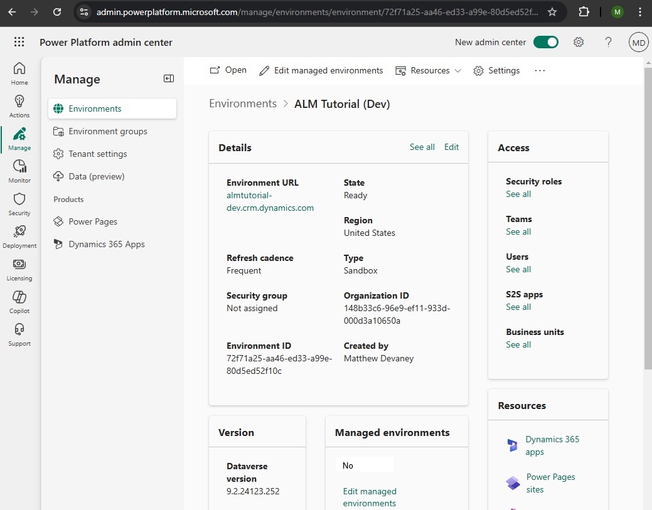
Task: Go to Home in left rail
Action: pyautogui.click(x=19, y=73)
